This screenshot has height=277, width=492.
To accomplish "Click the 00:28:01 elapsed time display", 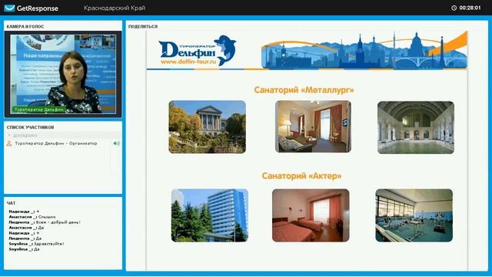I will [470, 8].
